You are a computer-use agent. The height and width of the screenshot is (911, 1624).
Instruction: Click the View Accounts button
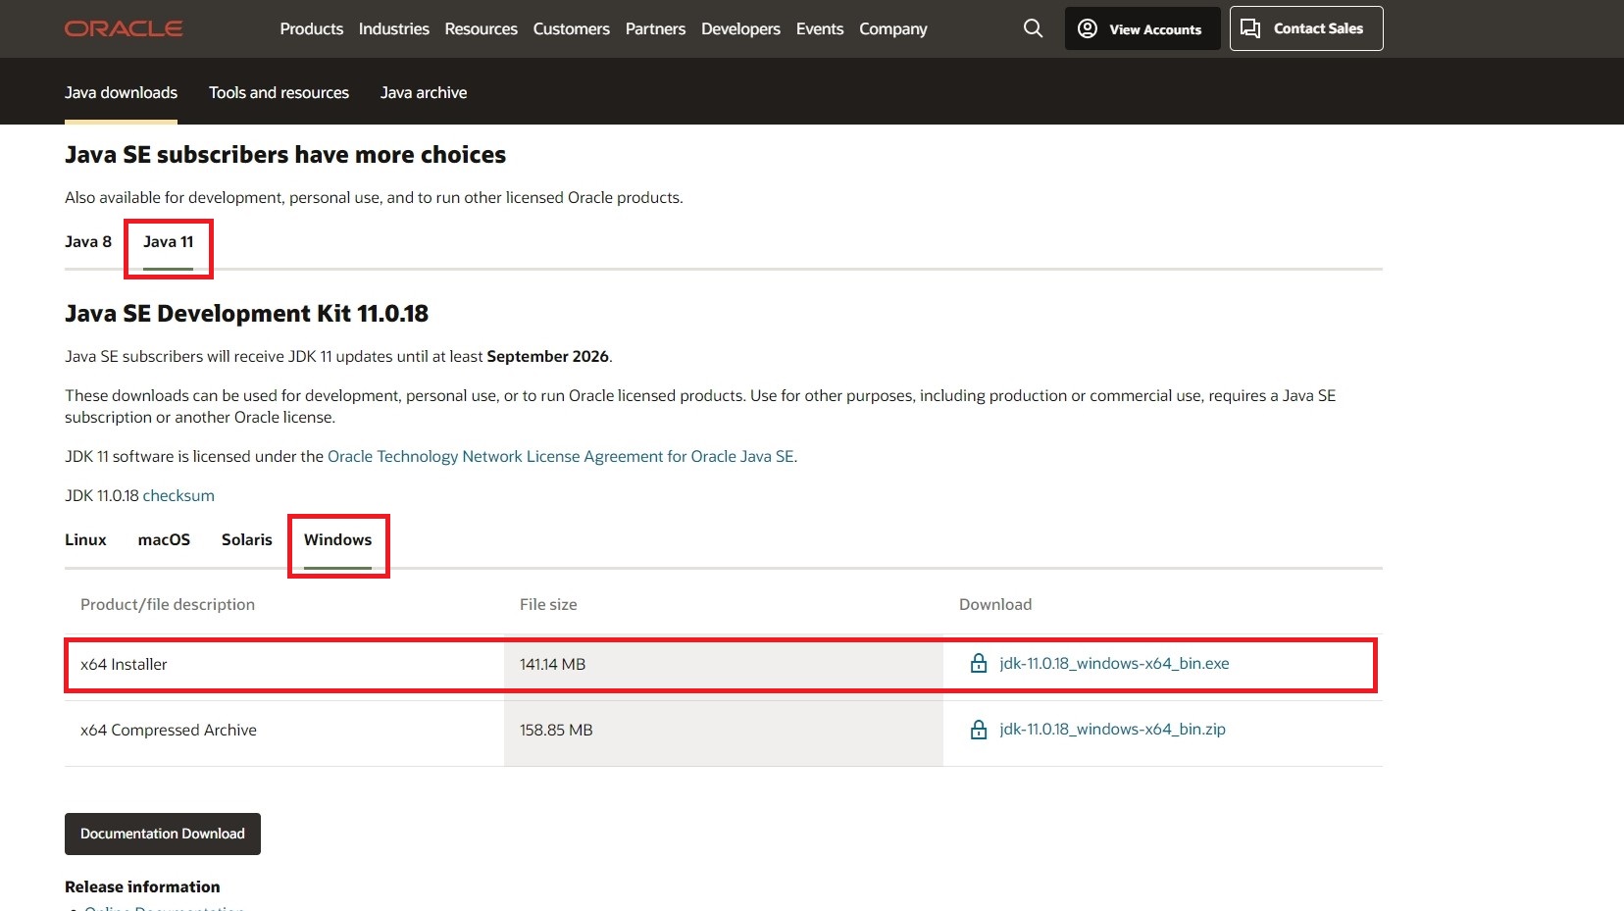1142,28
